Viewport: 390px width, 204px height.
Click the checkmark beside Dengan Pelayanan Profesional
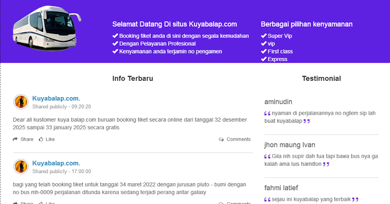coord(115,44)
